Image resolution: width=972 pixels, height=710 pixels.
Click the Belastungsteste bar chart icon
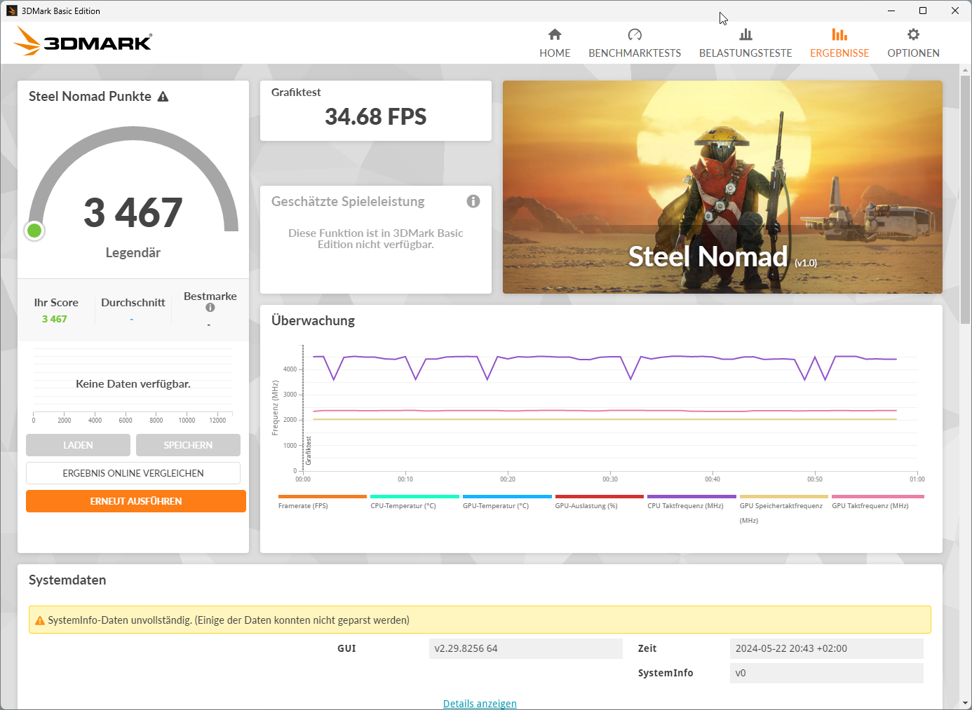pyautogui.click(x=745, y=34)
